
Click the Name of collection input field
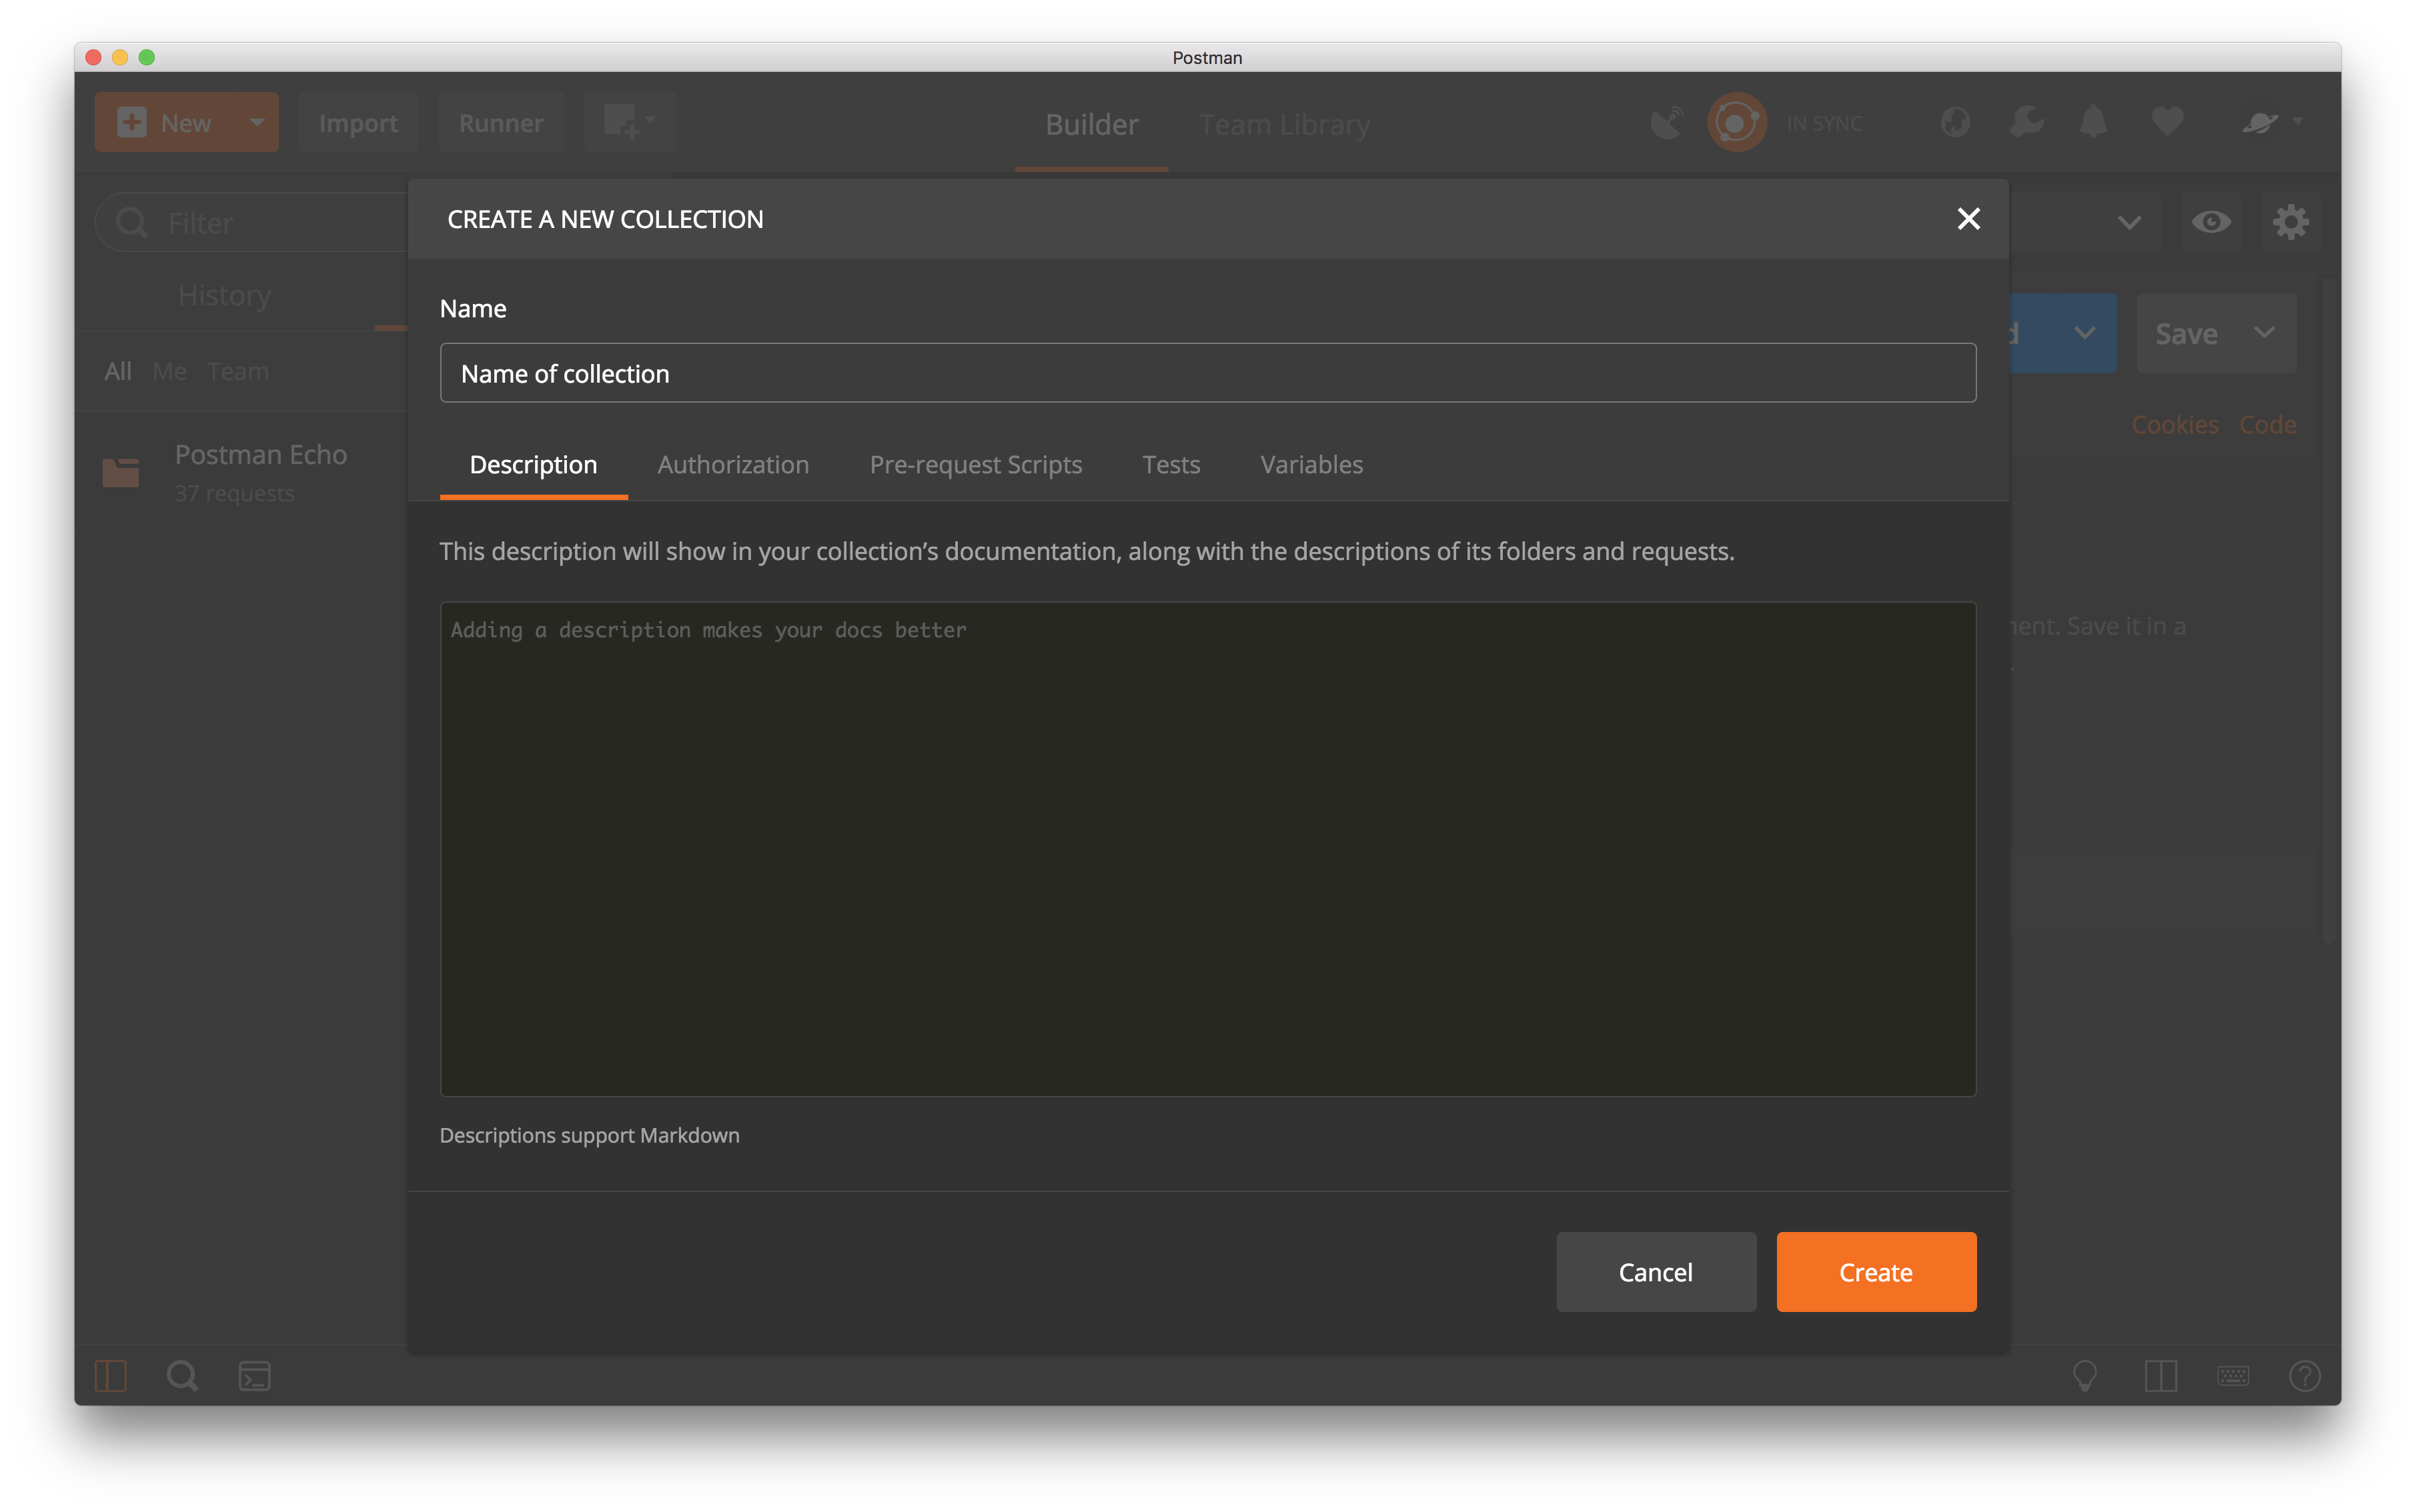click(x=1207, y=374)
